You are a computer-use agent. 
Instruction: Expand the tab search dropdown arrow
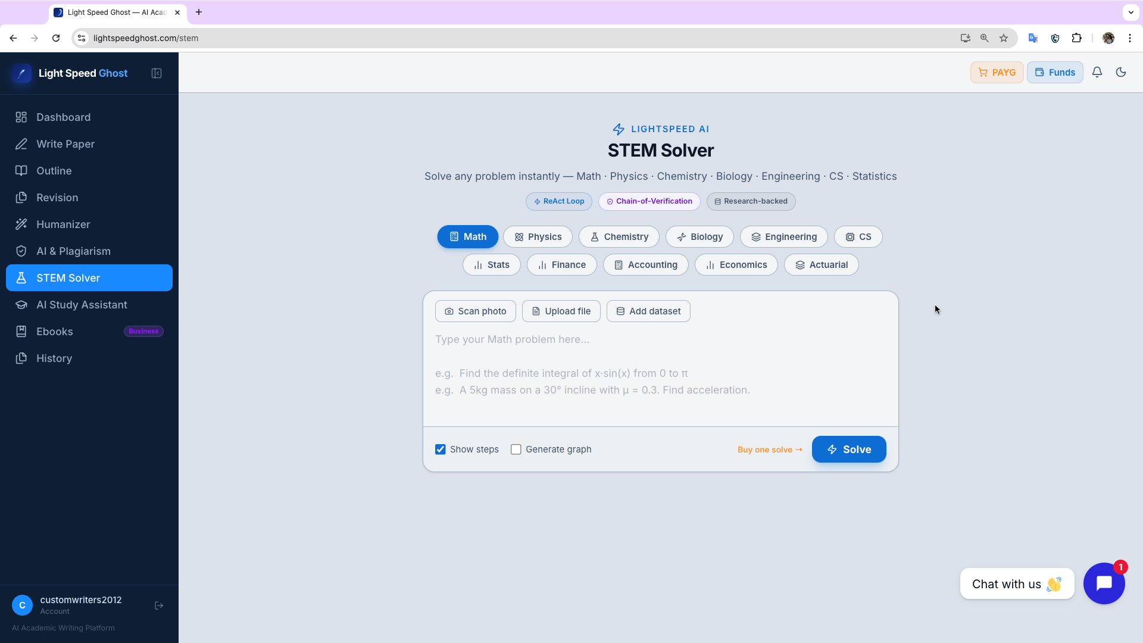click(x=1131, y=12)
